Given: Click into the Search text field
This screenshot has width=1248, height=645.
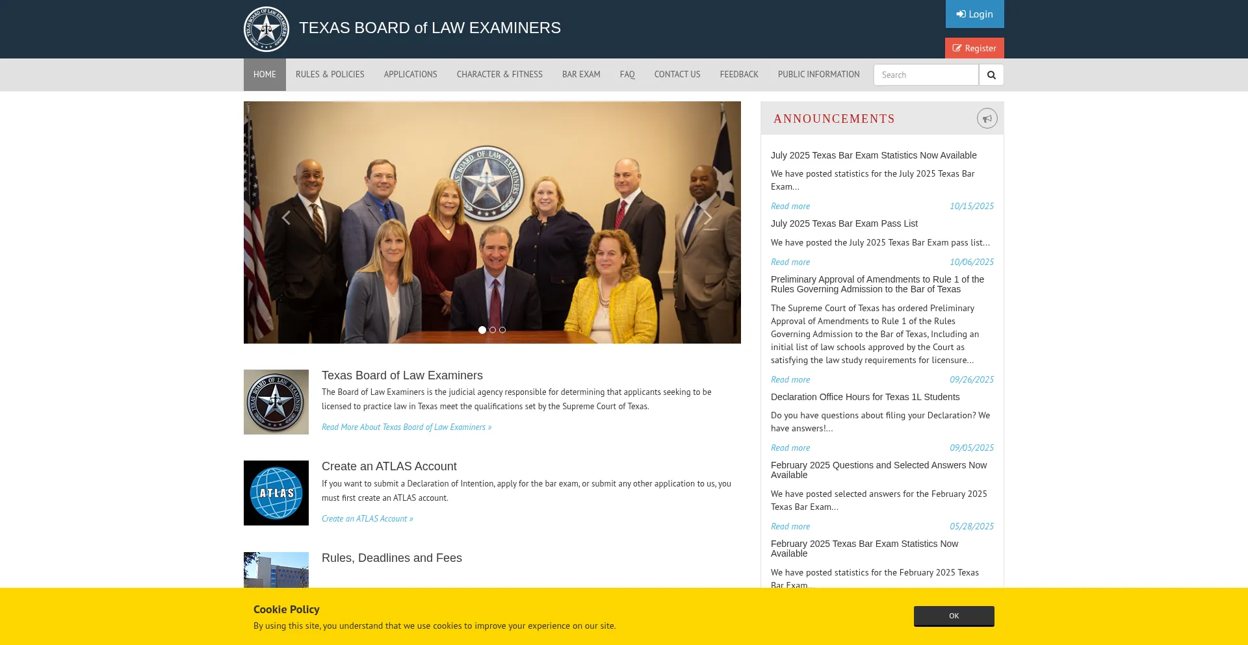Looking at the screenshot, I should click(926, 75).
